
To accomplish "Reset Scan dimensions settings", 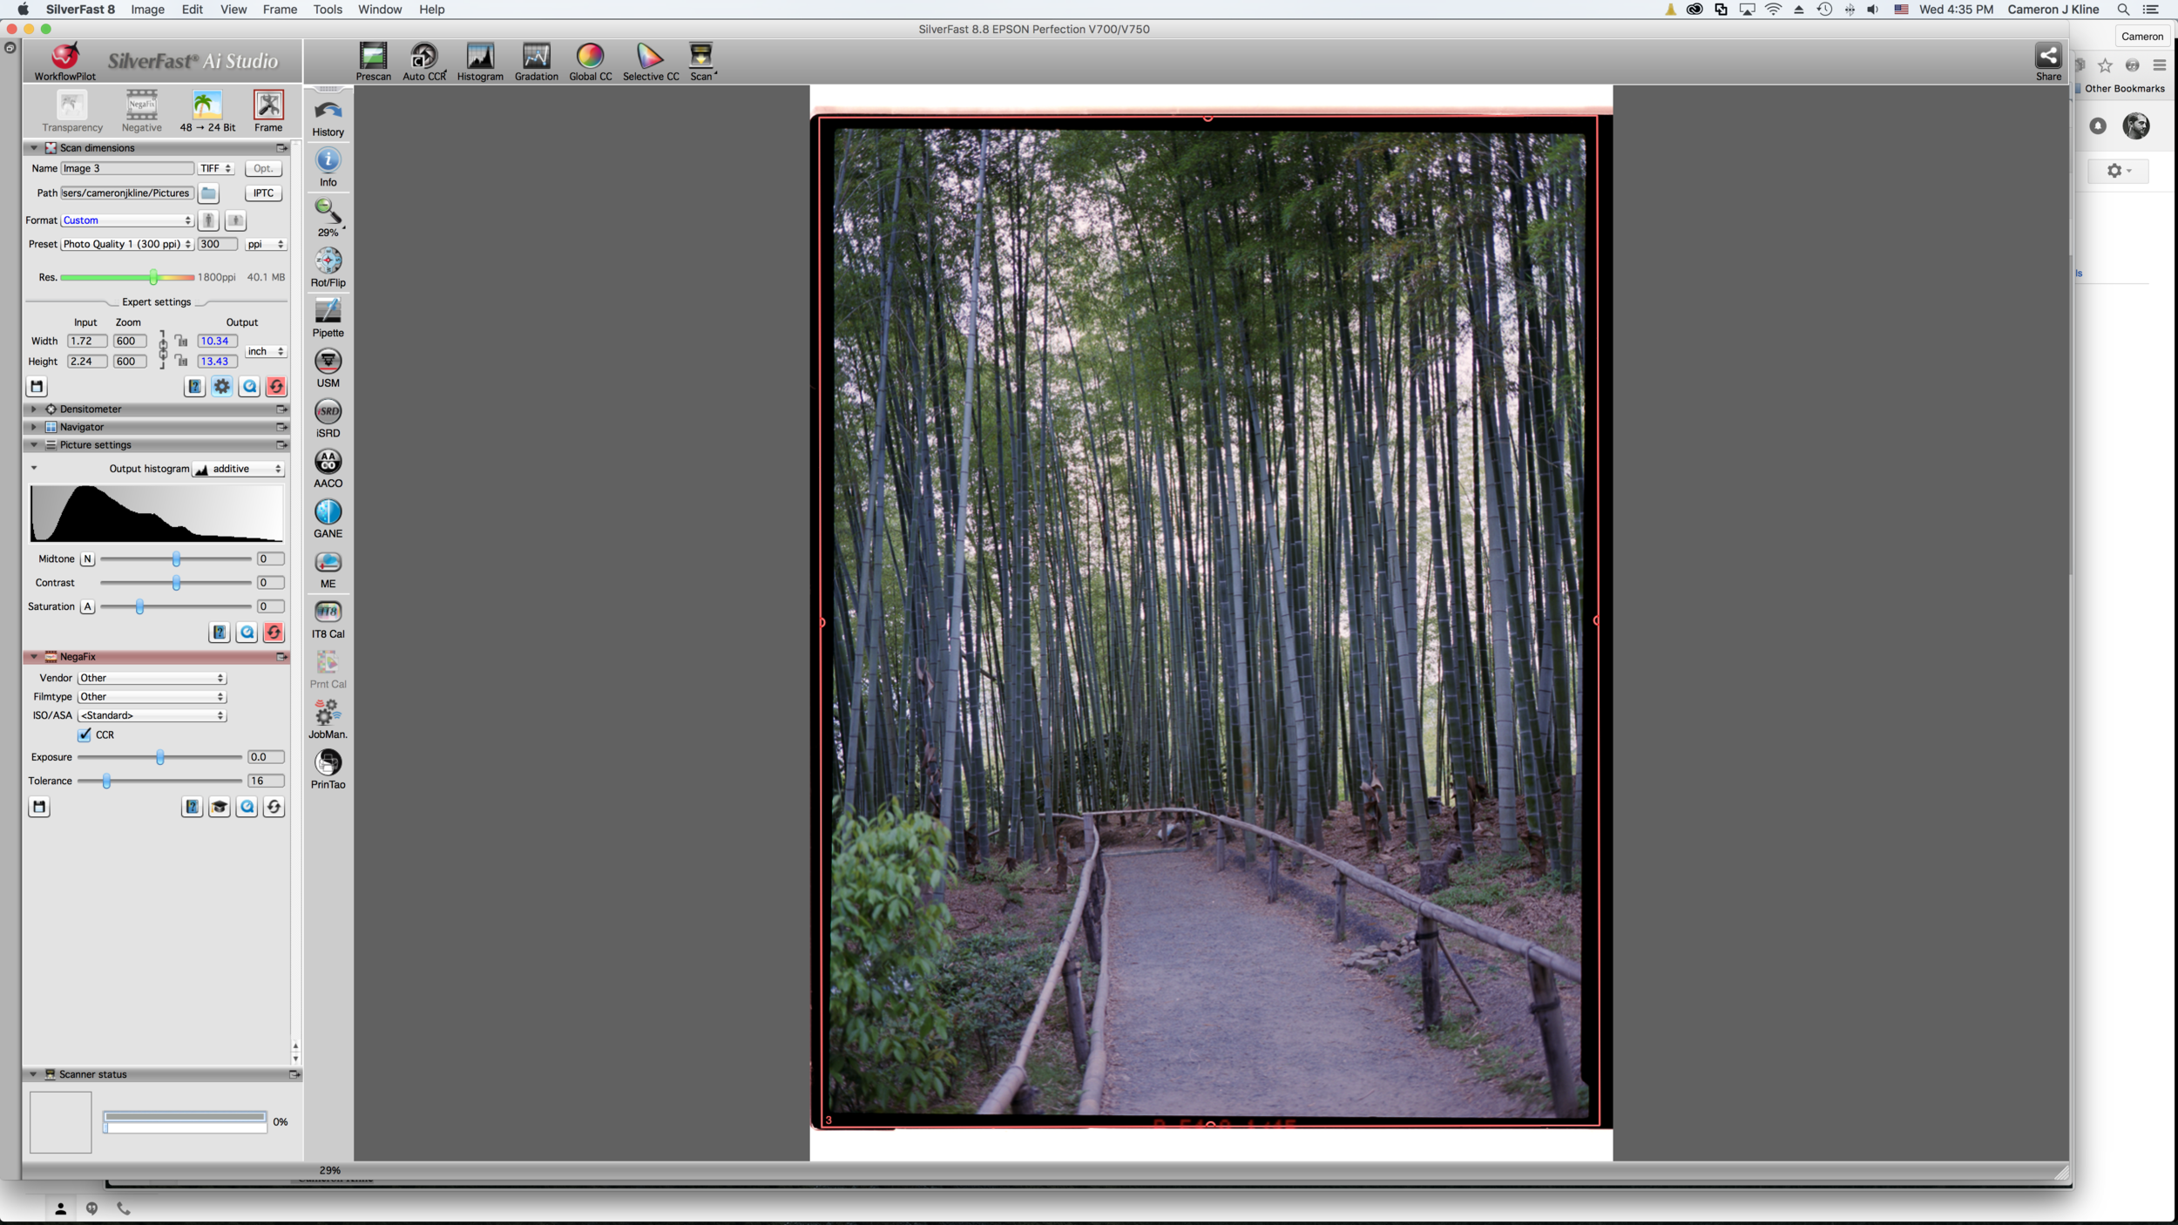I will [x=276, y=387].
